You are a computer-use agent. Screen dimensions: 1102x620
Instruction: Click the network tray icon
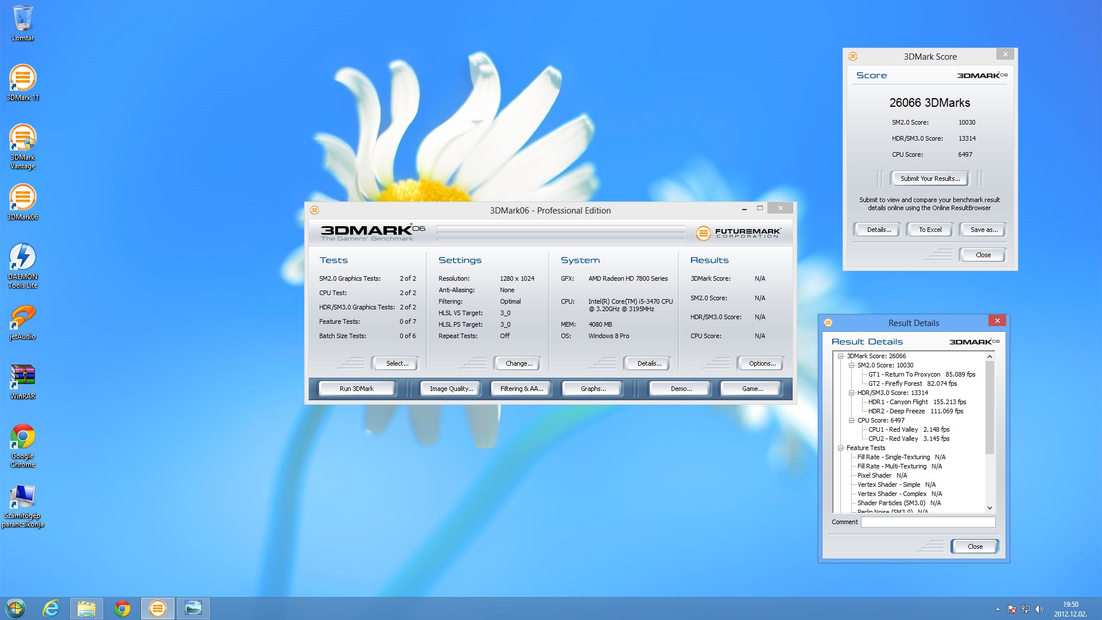pos(1026,609)
